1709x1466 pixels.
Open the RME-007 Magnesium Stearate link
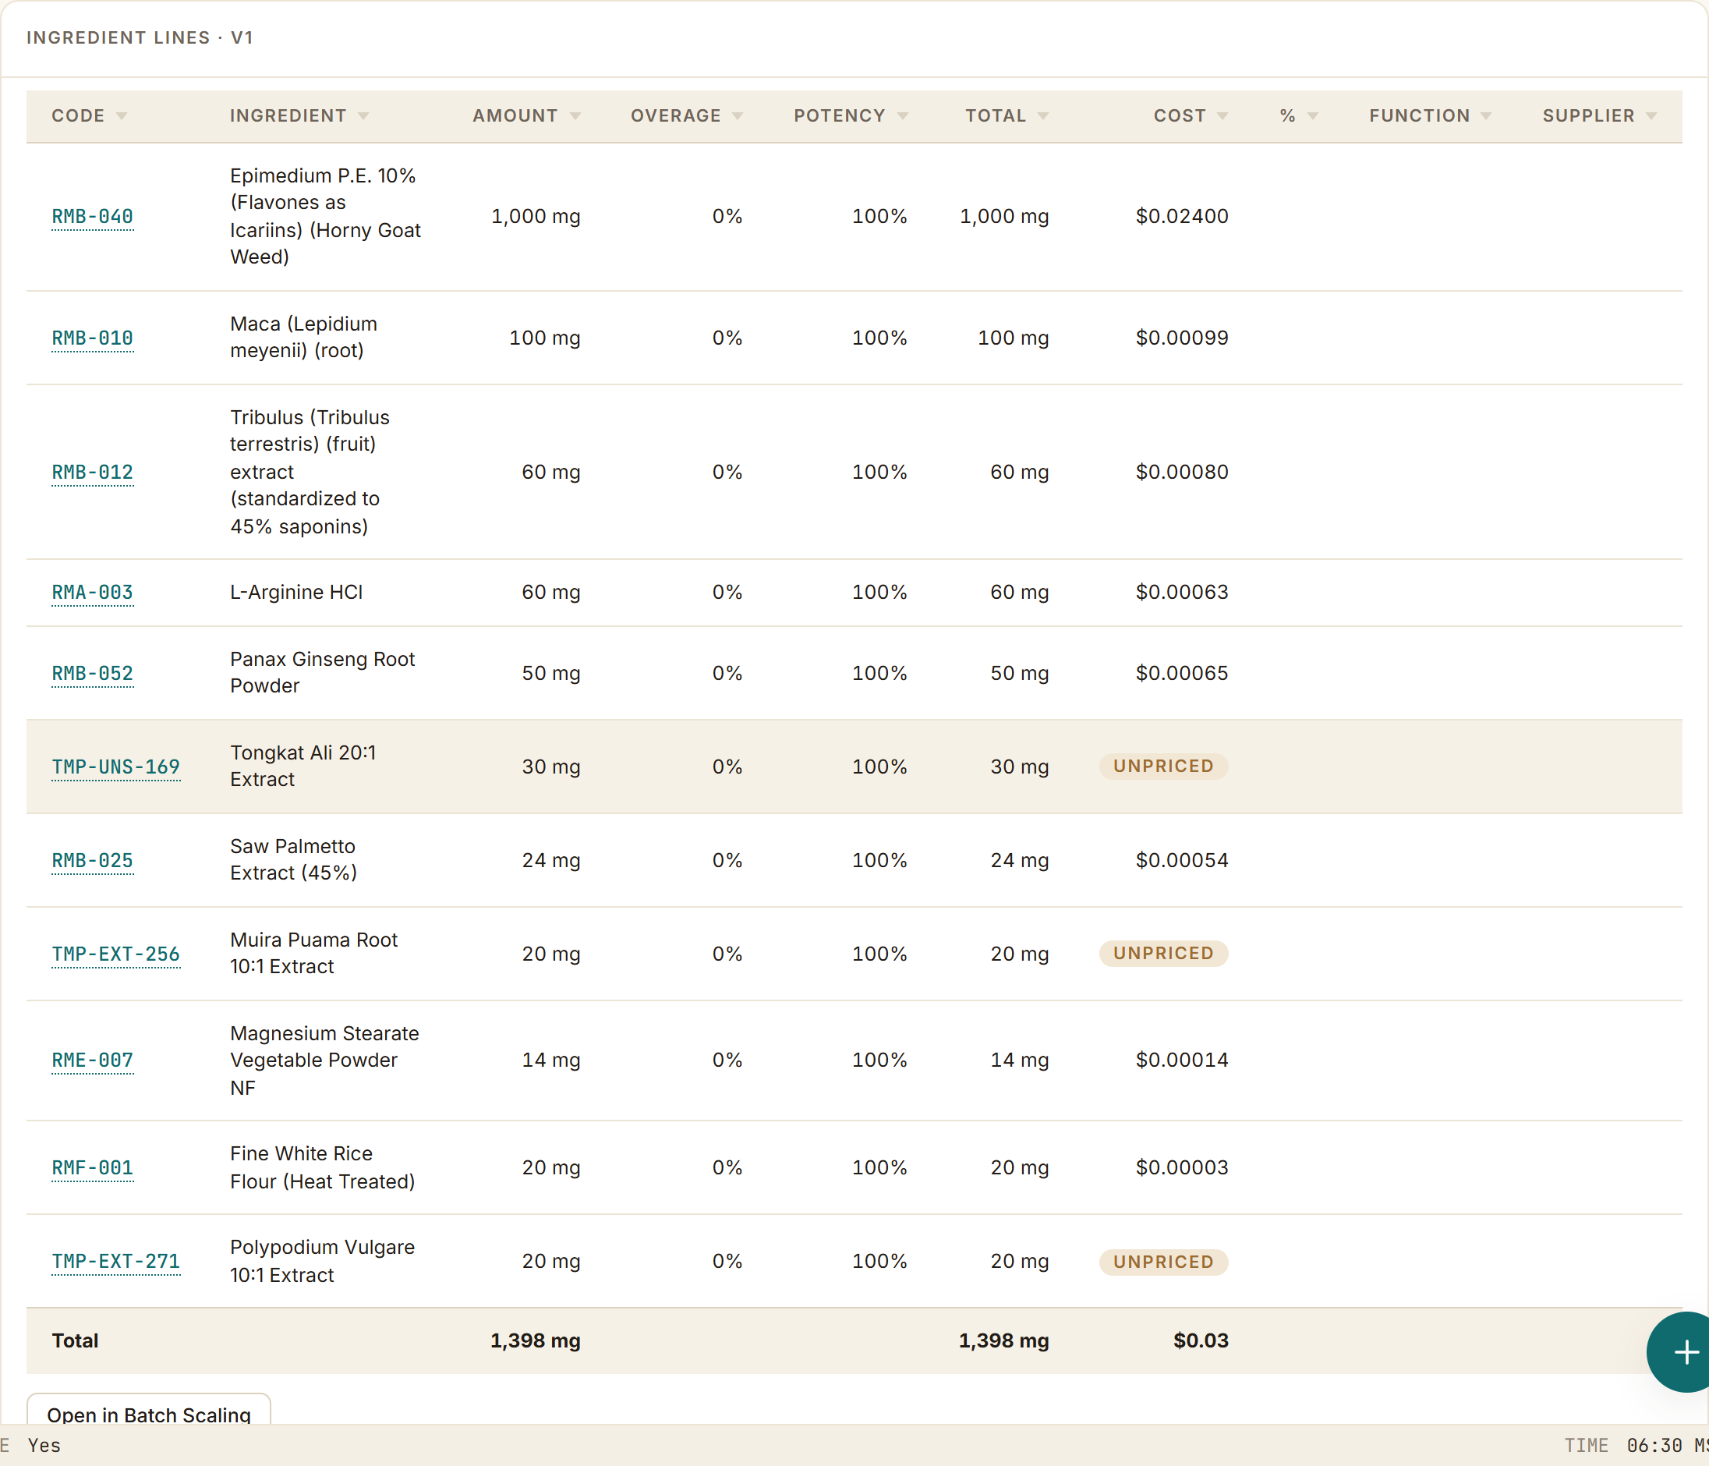coord(92,1060)
